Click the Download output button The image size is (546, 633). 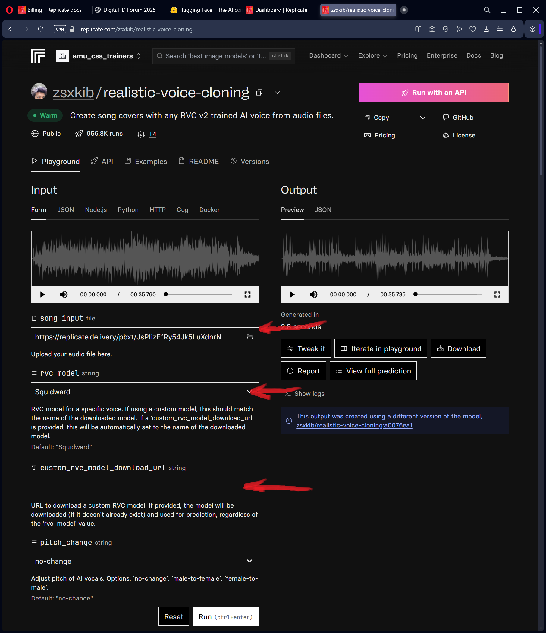click(x=458, y=348)
